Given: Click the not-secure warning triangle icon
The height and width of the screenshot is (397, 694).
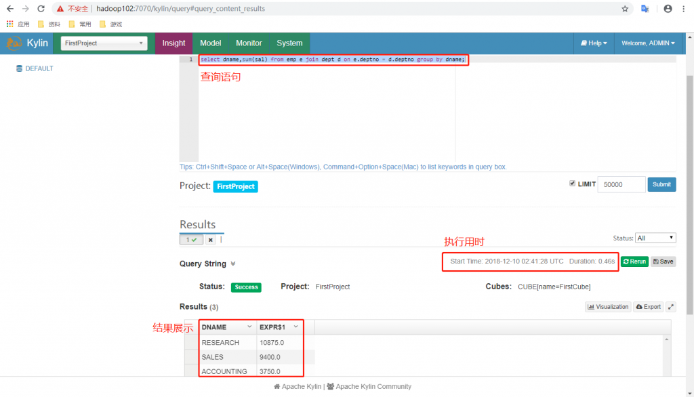Looking at the screenshot, I should (60, 8).
